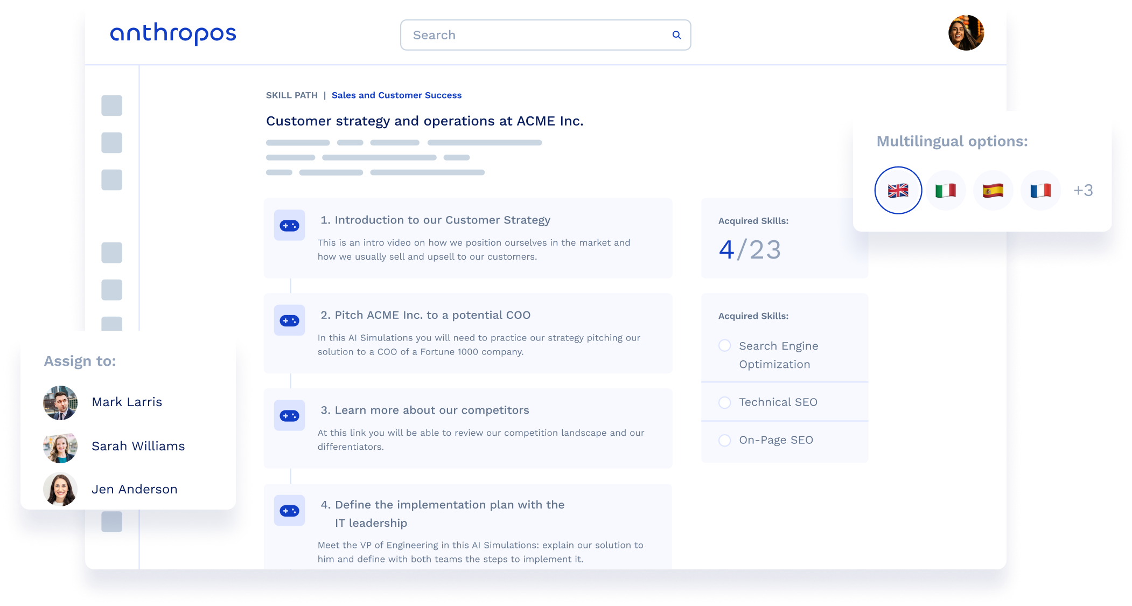Go to the anthropos home logo
The image size is (1132, 606).
tap(173, 33)
